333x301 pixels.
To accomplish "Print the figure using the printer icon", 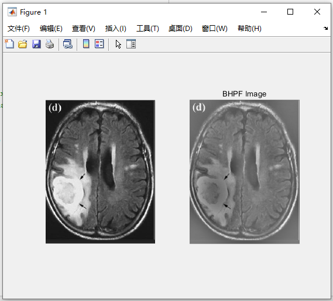I will [x=50, y=44].
